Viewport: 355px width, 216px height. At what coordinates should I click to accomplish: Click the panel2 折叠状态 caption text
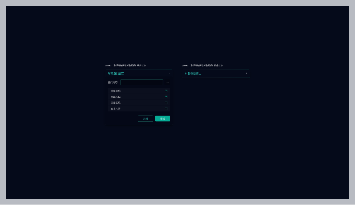(x=202, y=66)
